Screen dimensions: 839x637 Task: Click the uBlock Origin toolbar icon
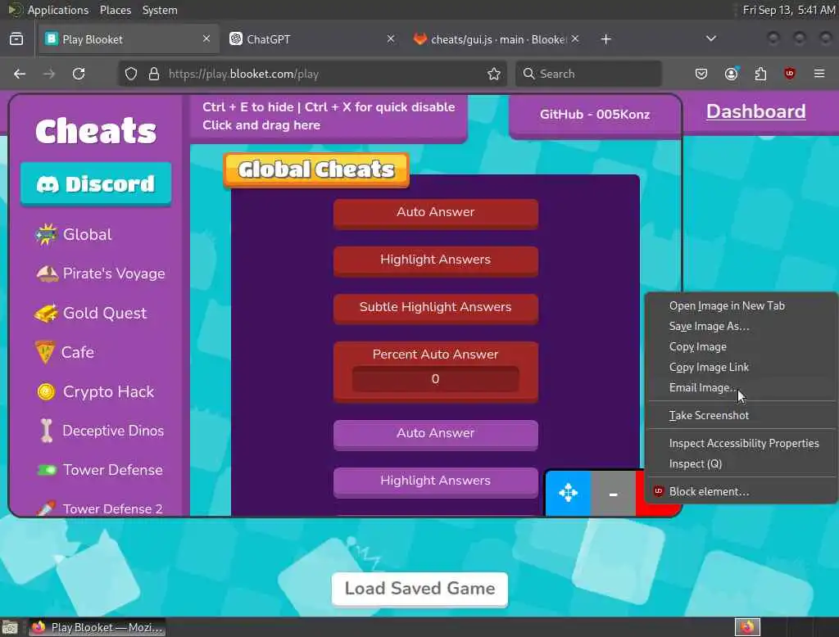point(790,74)
